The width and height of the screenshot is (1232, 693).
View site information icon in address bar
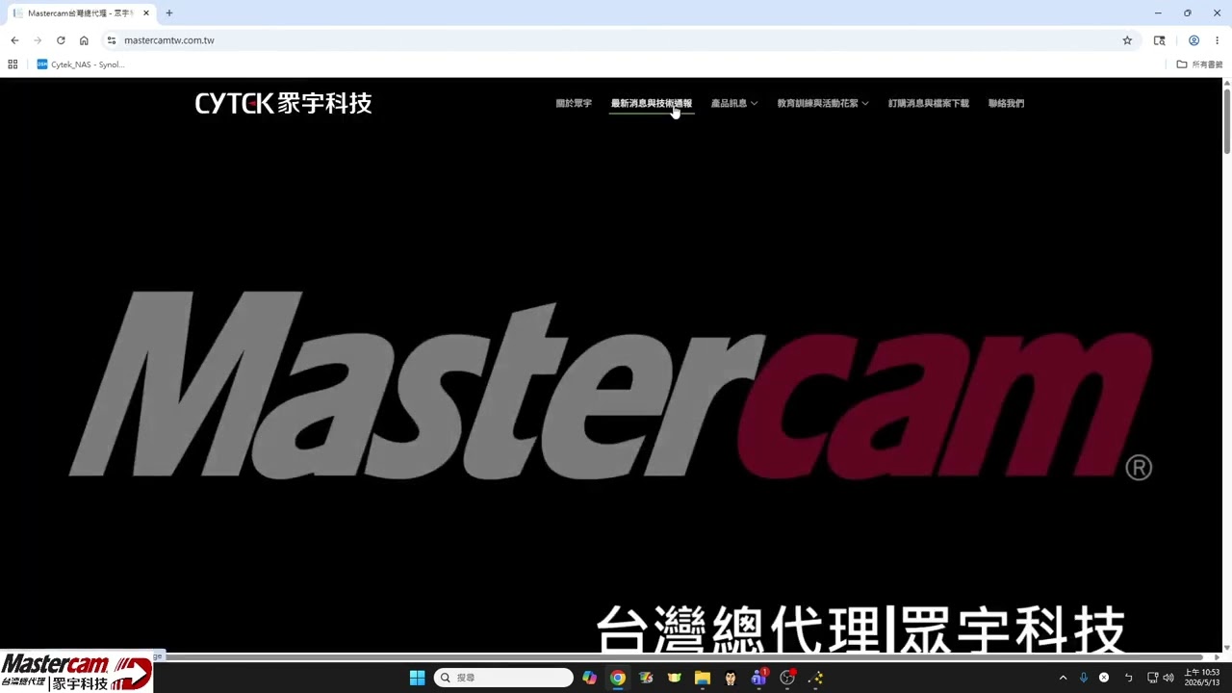point(112,40)
